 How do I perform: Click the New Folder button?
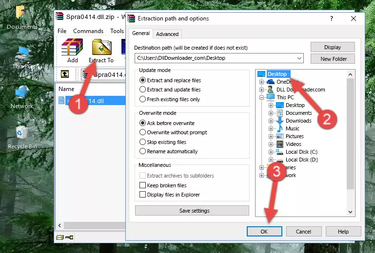click(333, 59)
